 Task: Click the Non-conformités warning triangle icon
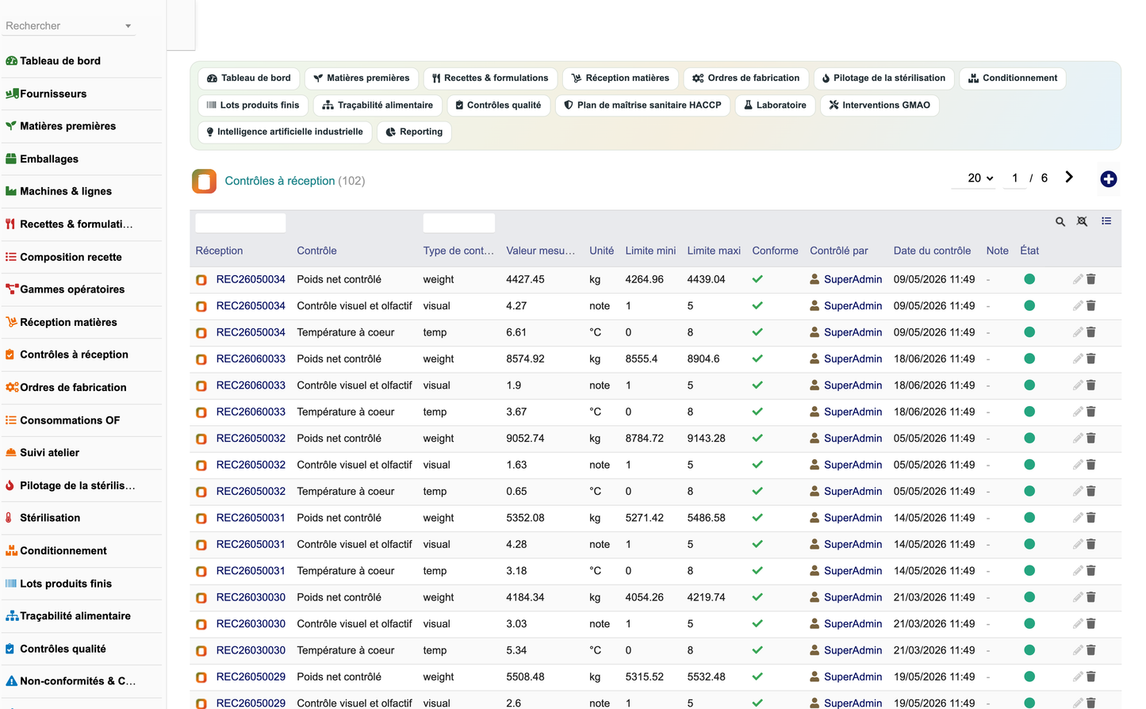[11, 681]
